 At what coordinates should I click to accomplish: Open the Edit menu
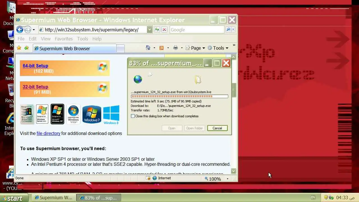click(33, 39)
